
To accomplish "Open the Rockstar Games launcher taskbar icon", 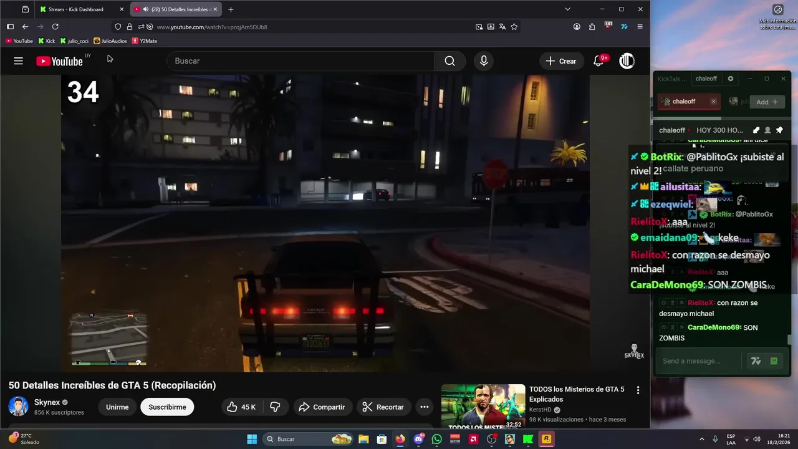I will [546, 439].
